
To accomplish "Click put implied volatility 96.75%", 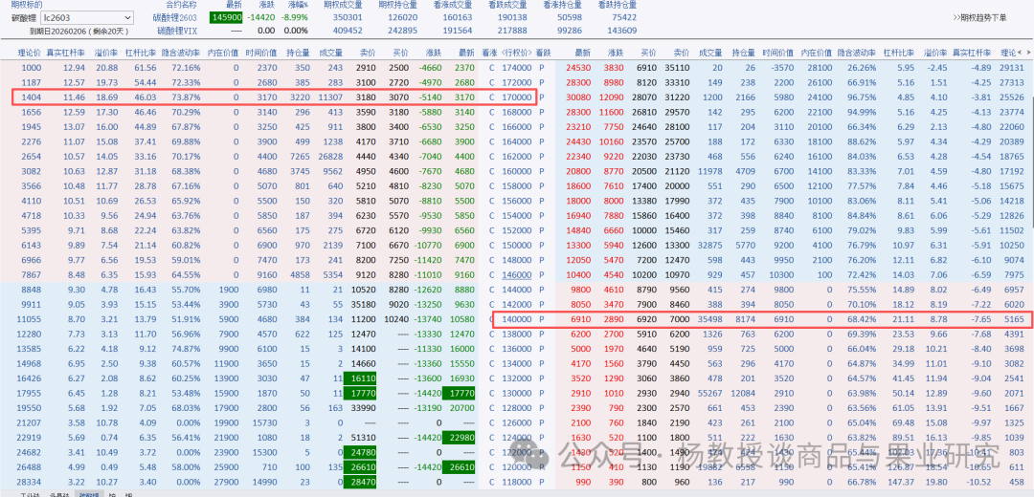I will 862,97.
